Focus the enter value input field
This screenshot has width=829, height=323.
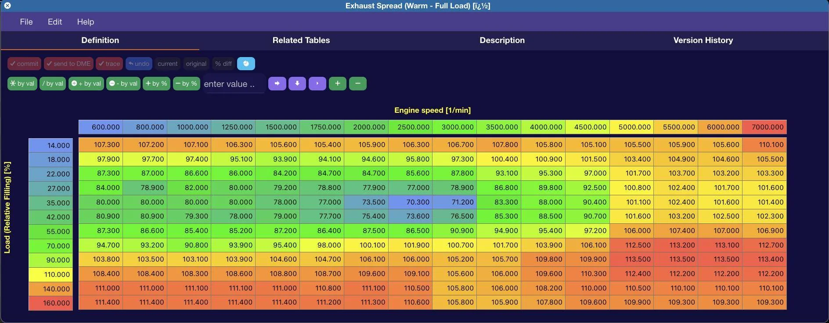234,84
